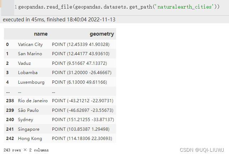This screenshot has width=229, height=156.
Task: Click the 'naturalearth_cities' string in the code
Action: tap(185, 7)
